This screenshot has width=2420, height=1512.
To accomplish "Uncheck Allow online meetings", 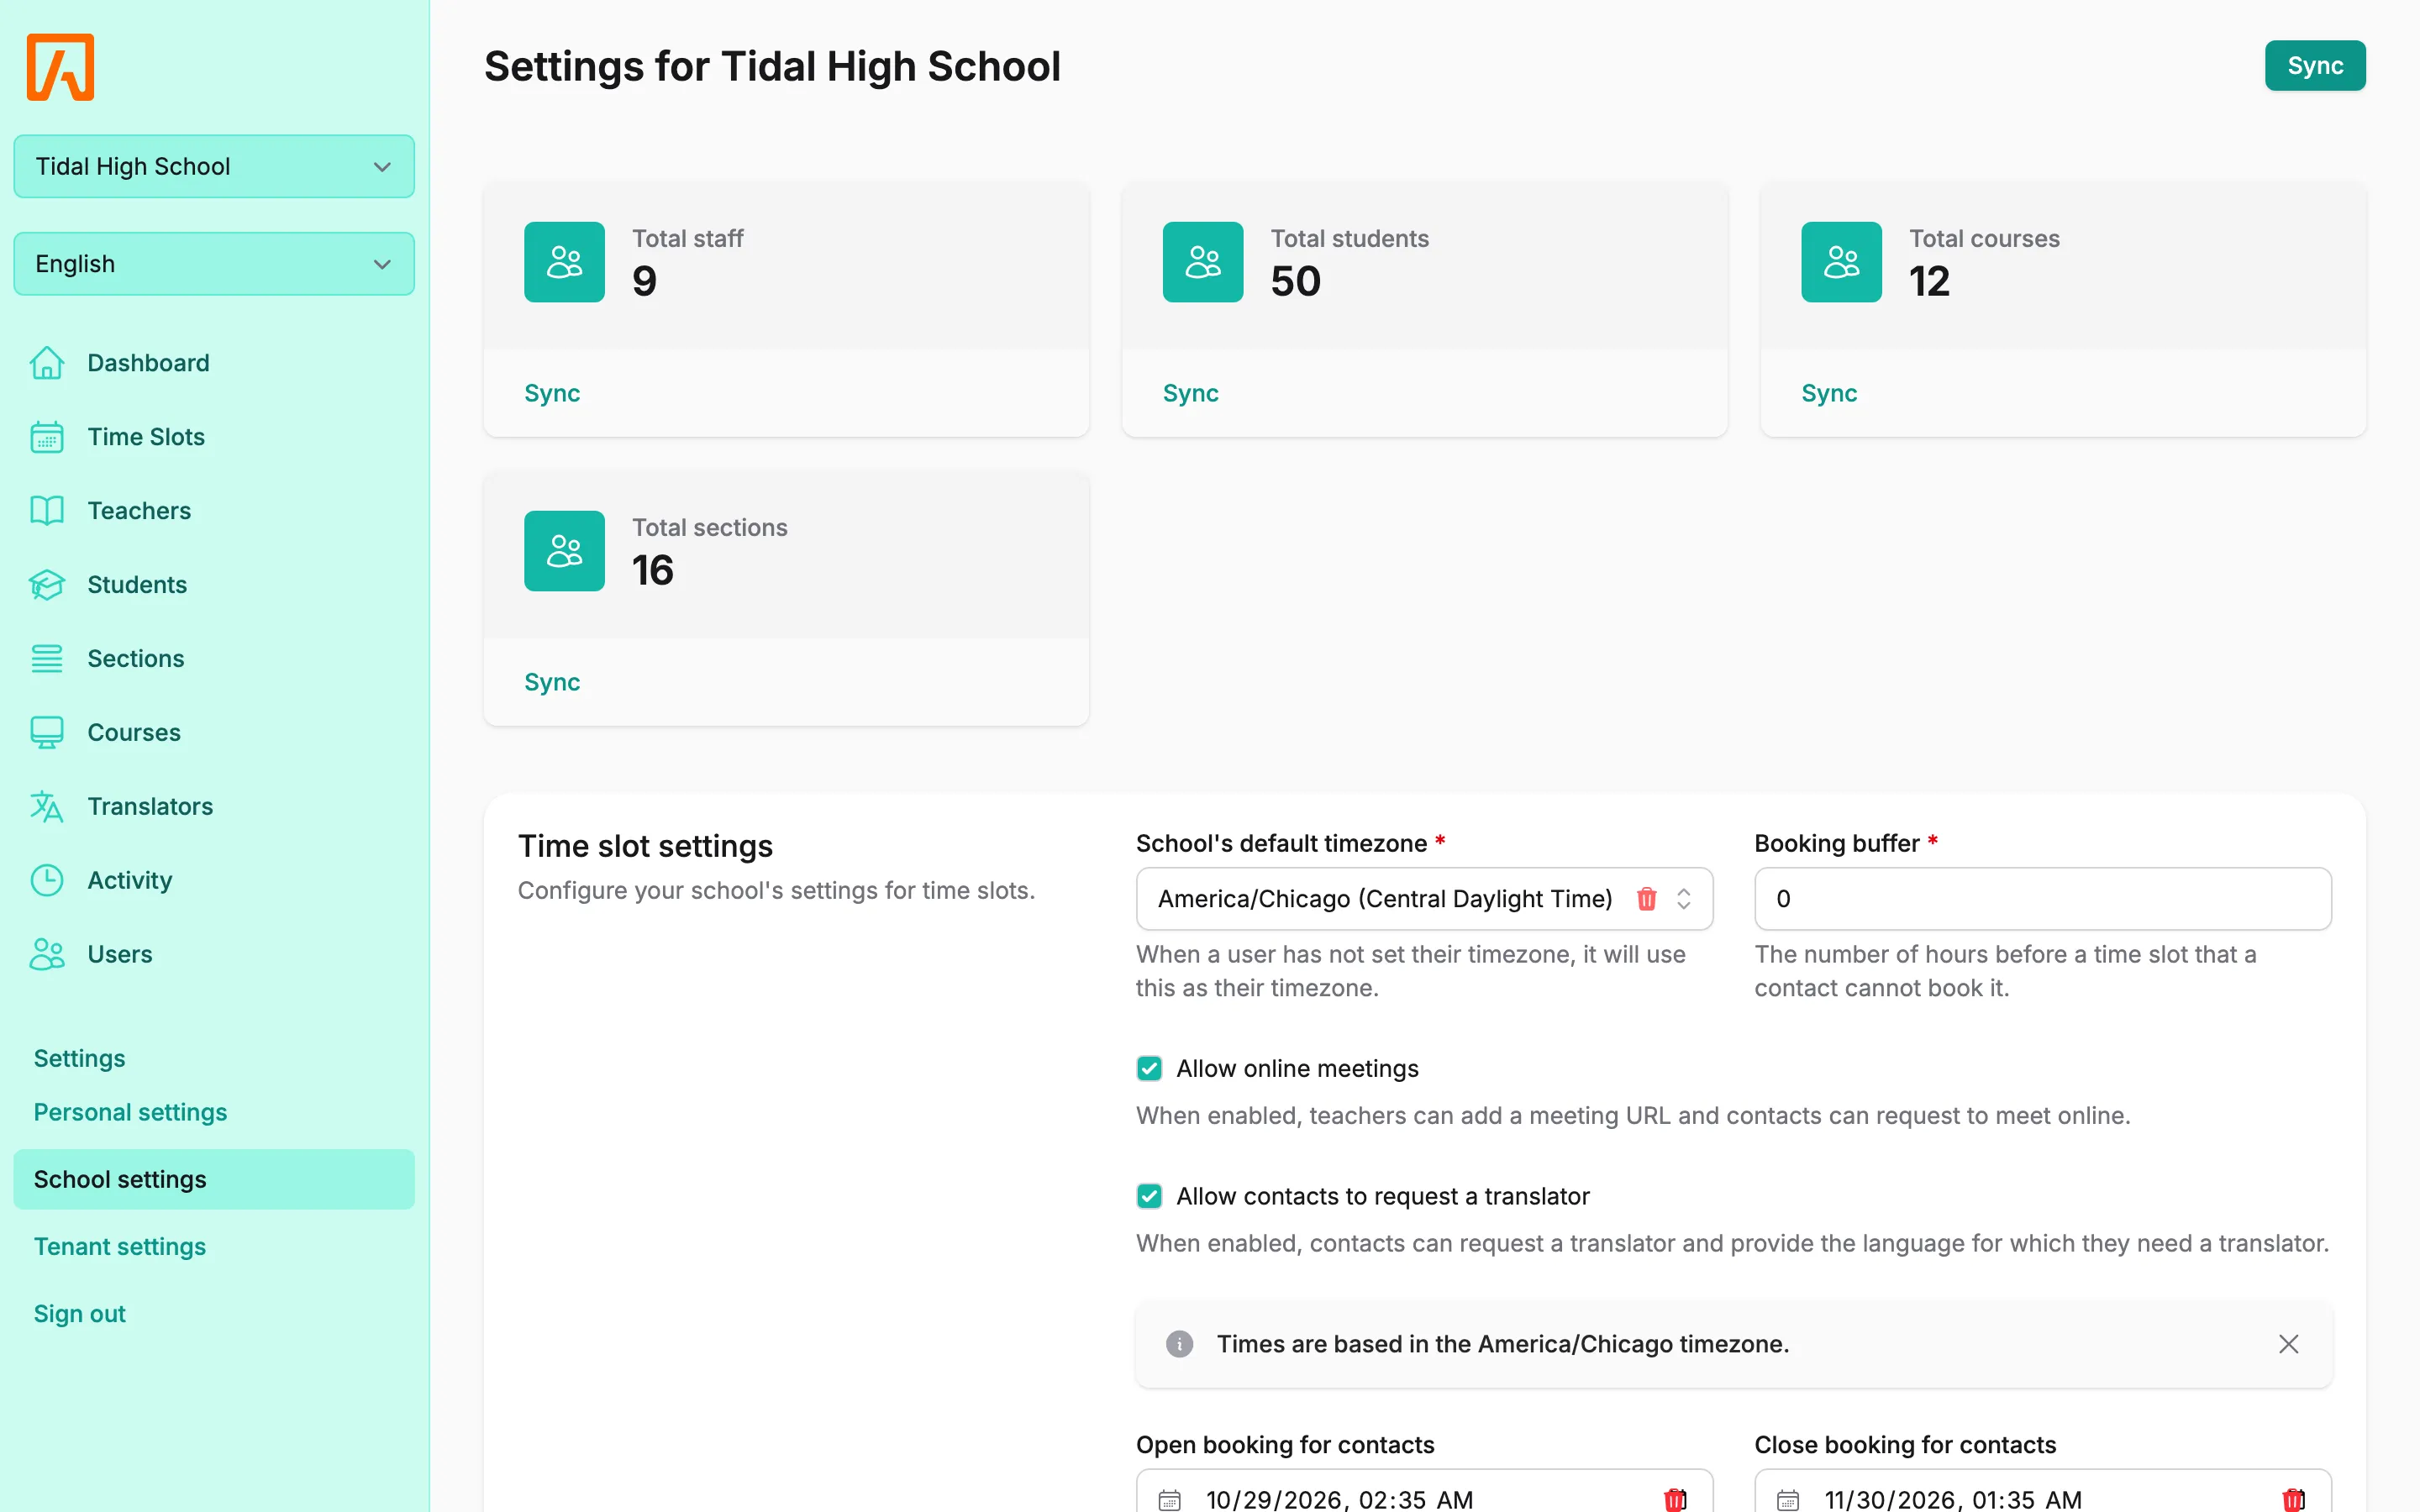I will tap(1149, 1069).
